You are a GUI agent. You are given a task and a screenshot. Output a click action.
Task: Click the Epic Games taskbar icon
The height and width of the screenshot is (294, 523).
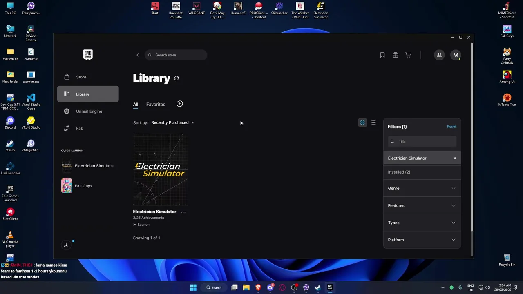330,287
